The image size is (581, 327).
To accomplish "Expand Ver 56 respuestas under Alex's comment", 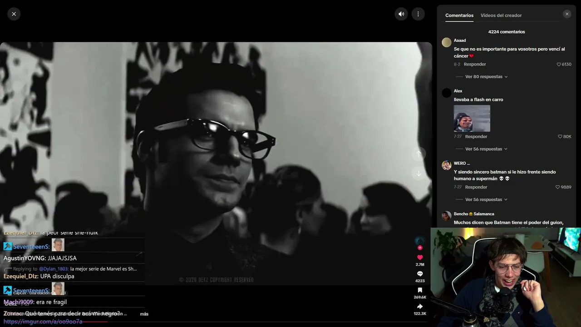I will [486, 149].
